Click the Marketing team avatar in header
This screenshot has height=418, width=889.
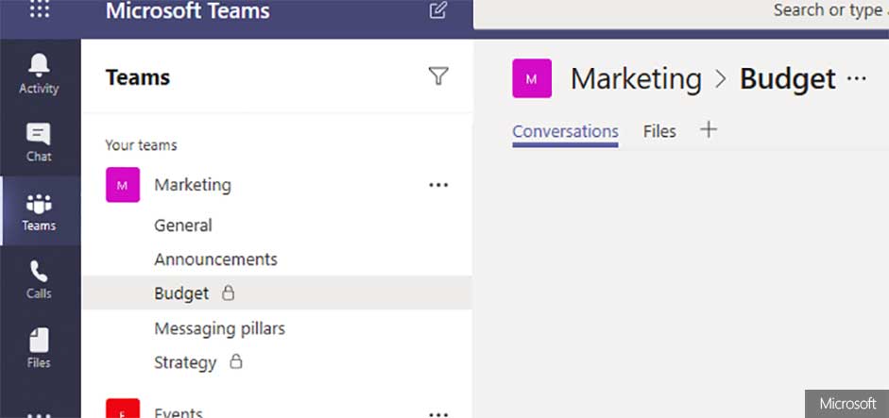click(x=531, y=79)
